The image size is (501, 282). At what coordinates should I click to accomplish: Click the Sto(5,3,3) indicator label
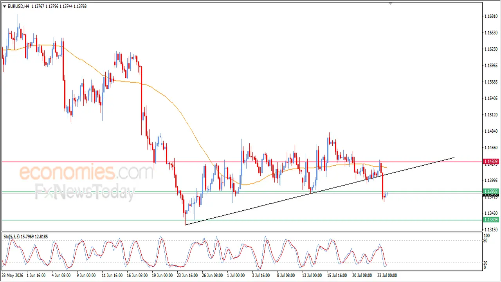point(14,237)
